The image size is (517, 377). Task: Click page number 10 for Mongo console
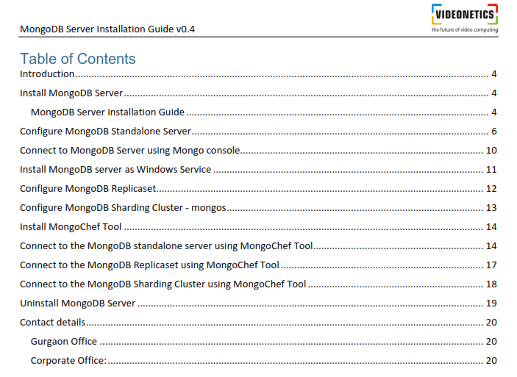[491, 150]
